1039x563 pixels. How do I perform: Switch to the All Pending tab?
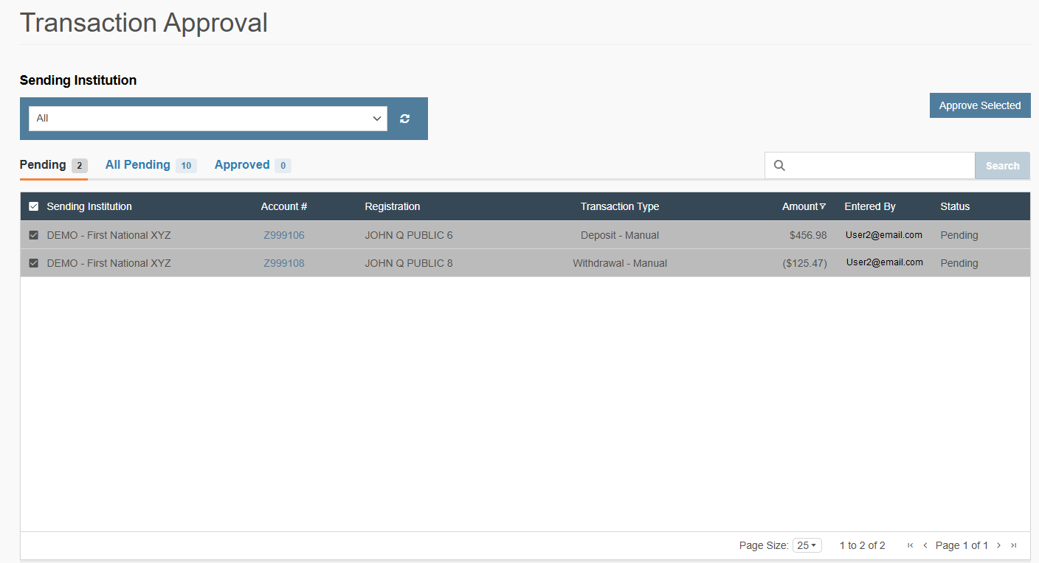[x=151, y=165]
